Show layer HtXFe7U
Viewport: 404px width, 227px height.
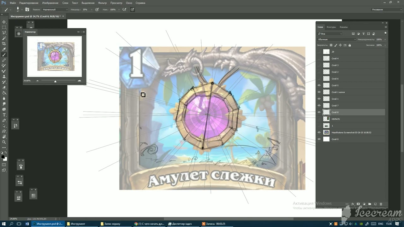[x=319, y=119]
